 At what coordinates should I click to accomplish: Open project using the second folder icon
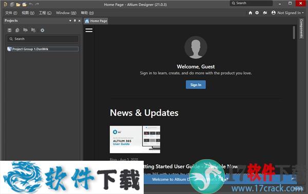tap(25, 4)
